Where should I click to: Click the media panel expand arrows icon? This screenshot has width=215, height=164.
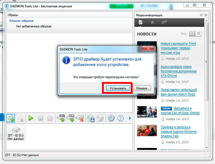201,15
